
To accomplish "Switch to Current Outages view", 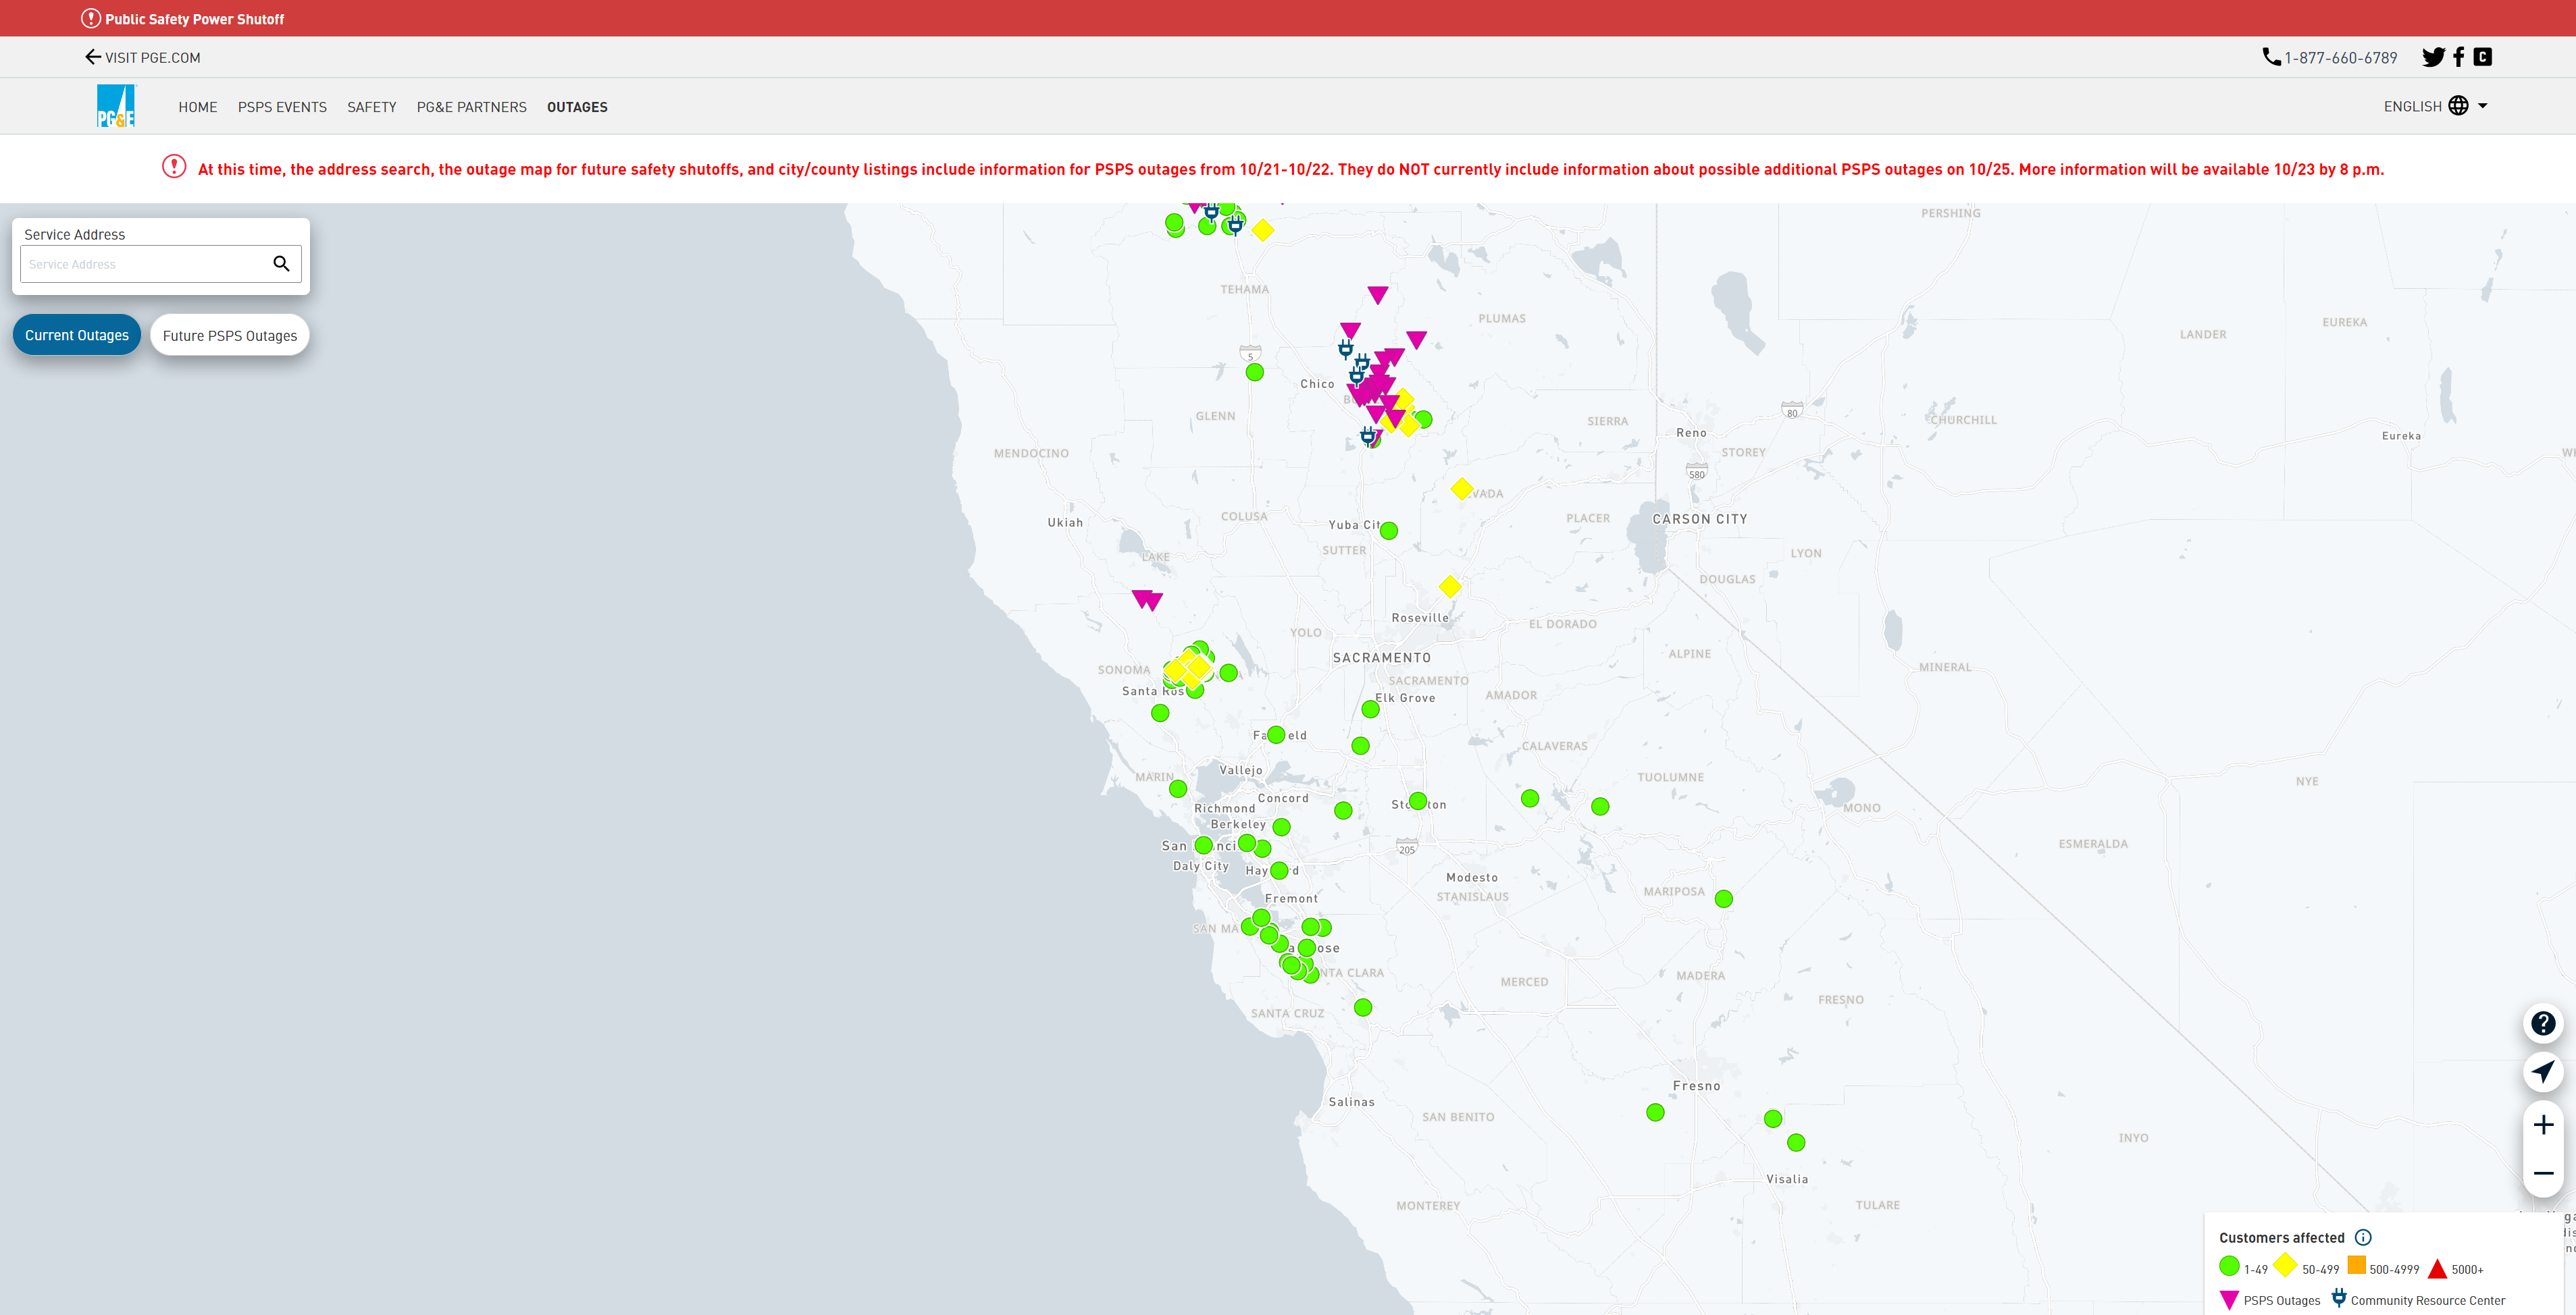I will pyautogui.click(x=77, y=335).
